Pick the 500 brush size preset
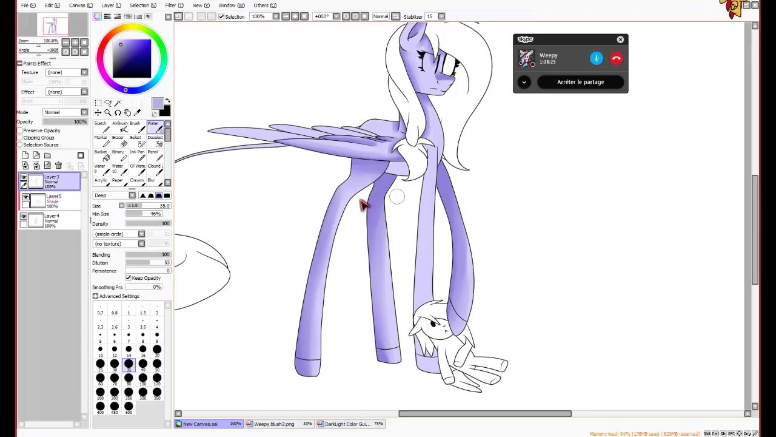The image size is (776, 437). [x=129, y=408]
